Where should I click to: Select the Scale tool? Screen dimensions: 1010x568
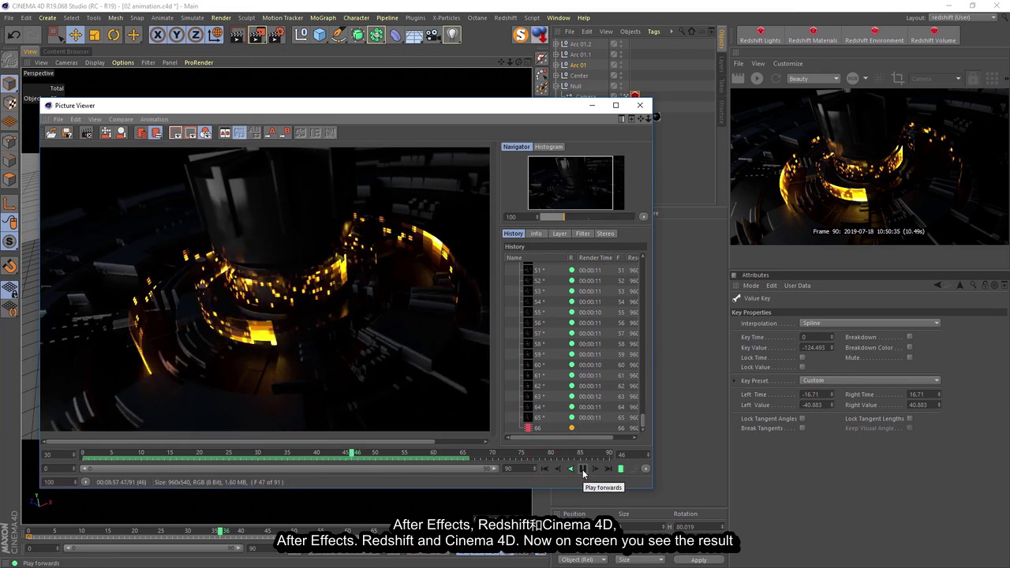pos(95,35)
